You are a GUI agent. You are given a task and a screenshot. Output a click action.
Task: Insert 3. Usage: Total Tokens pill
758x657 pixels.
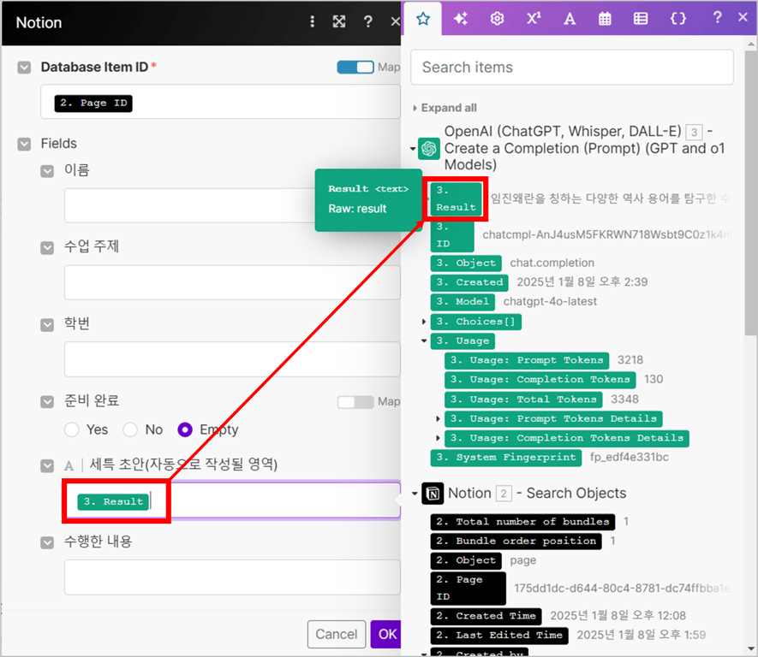[x=523, y=400]
